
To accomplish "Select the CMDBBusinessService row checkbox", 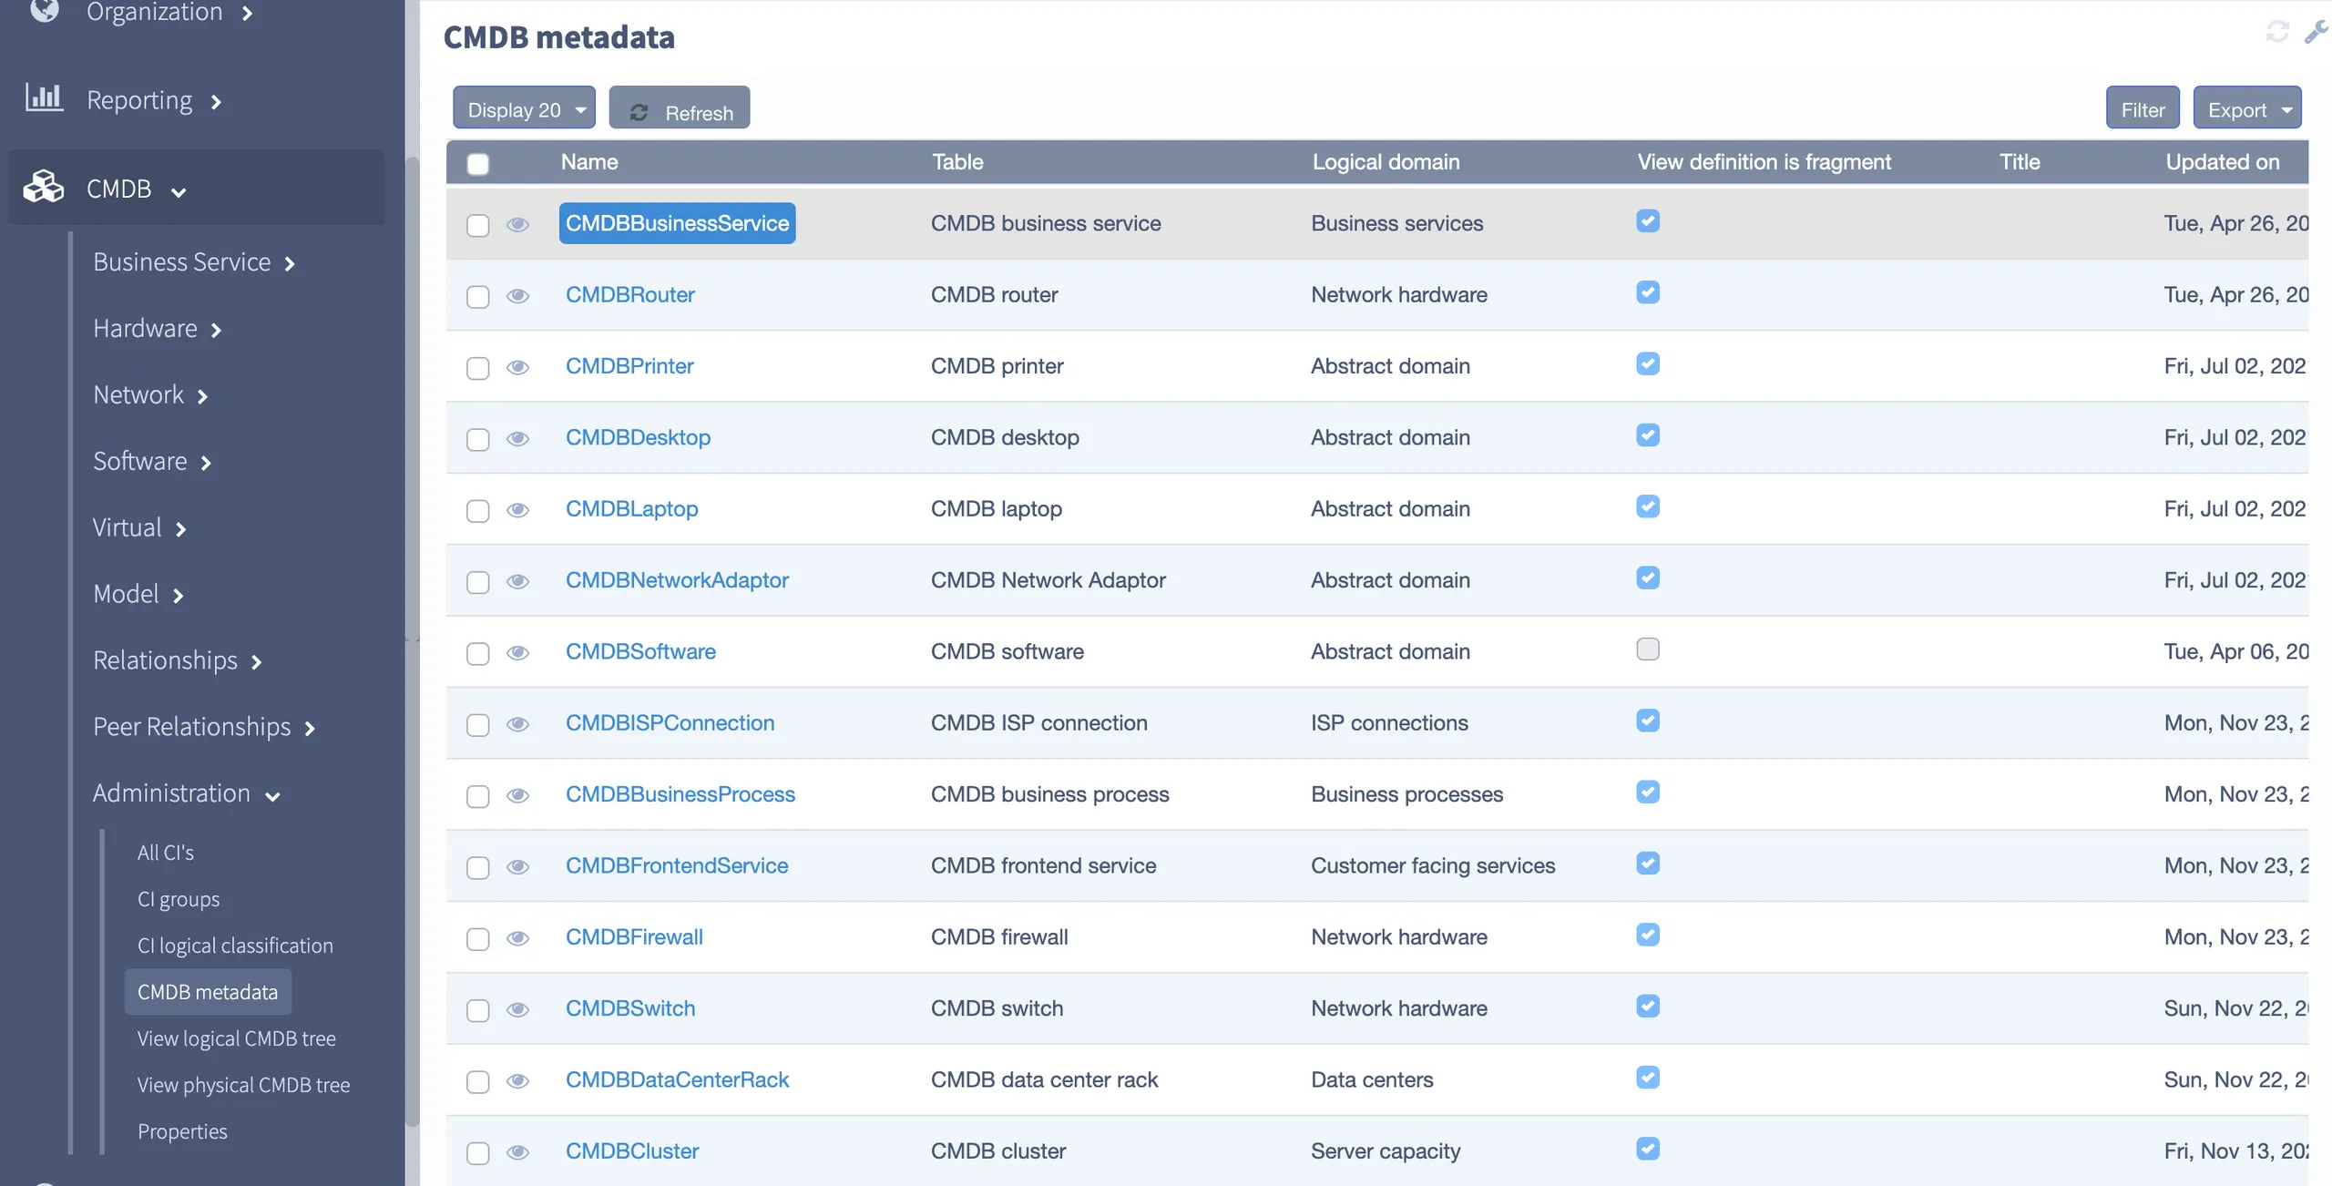I will pyautogui.click(x=477, y=225).
